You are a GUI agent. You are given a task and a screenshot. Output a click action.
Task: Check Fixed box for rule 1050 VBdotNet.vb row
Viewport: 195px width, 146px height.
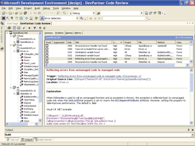47,62
